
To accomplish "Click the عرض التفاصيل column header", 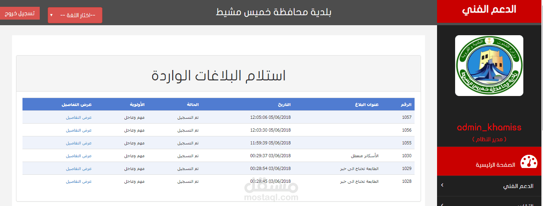I will [77, 105].
